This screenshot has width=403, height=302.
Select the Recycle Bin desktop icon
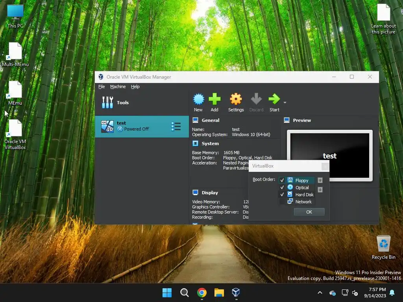point(383,247)
